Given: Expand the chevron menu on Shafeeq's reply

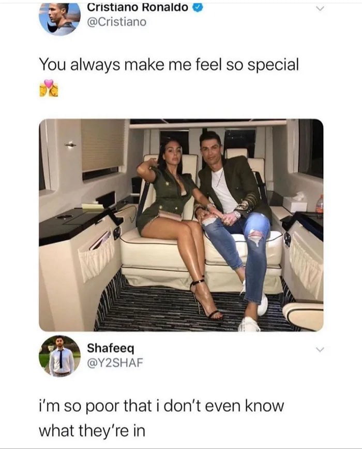Looking at the screenshot, I should 321,350.
